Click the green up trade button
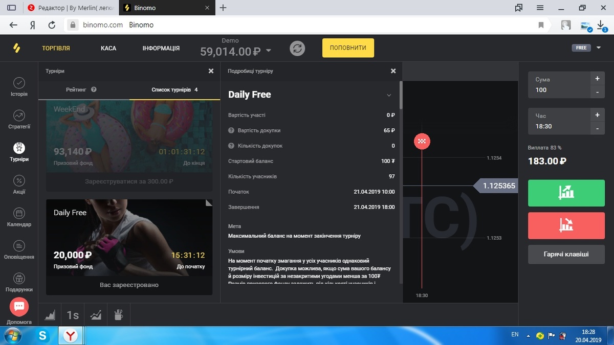The height and width of the screenshot is (345, 614). (566, 193)
